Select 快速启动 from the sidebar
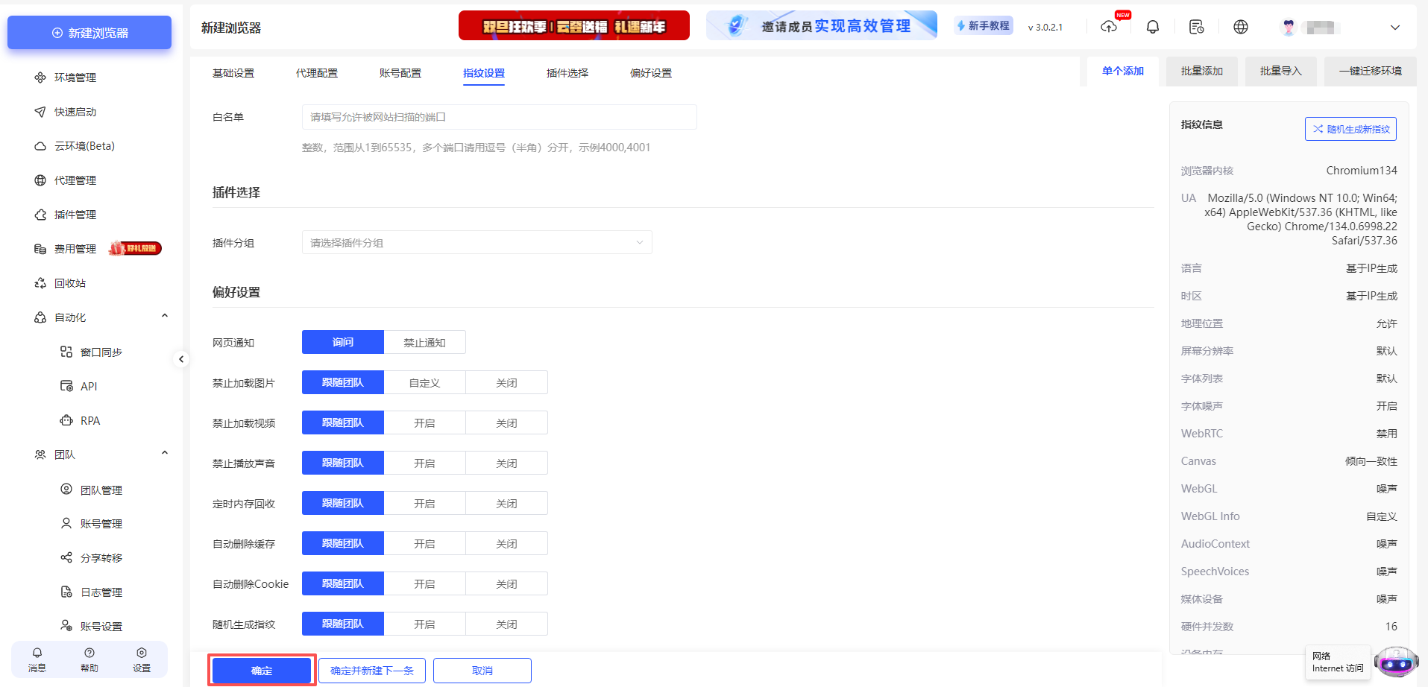 tap(74, 111)
